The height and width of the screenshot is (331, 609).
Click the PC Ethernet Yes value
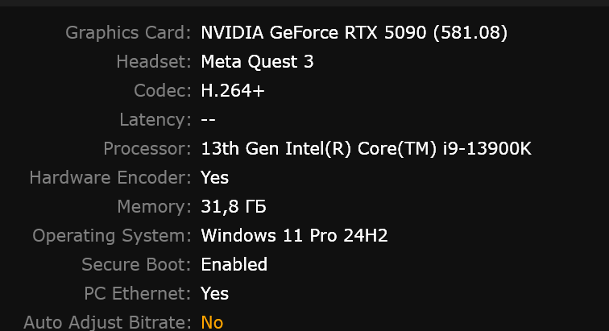[214, 293]
